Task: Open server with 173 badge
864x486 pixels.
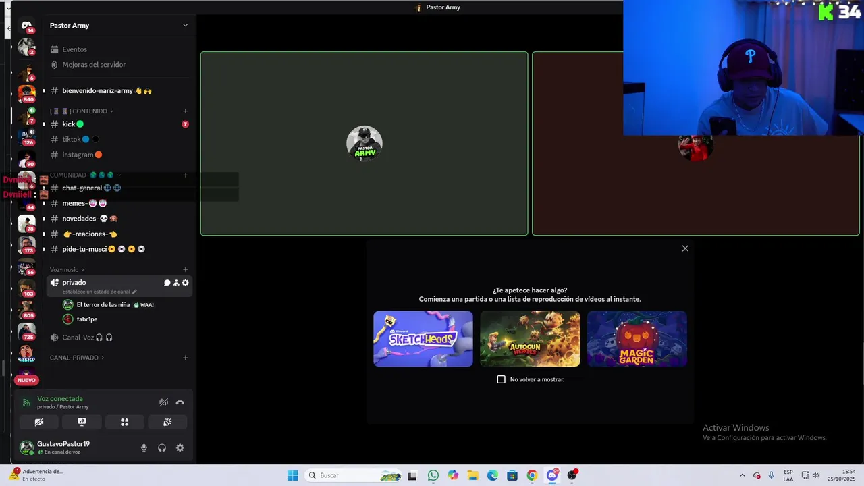Action: pyautogui.click(x=26, y=244)
